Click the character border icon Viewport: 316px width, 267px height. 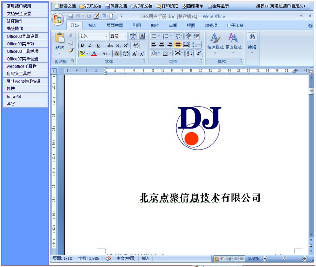(142, 36)
